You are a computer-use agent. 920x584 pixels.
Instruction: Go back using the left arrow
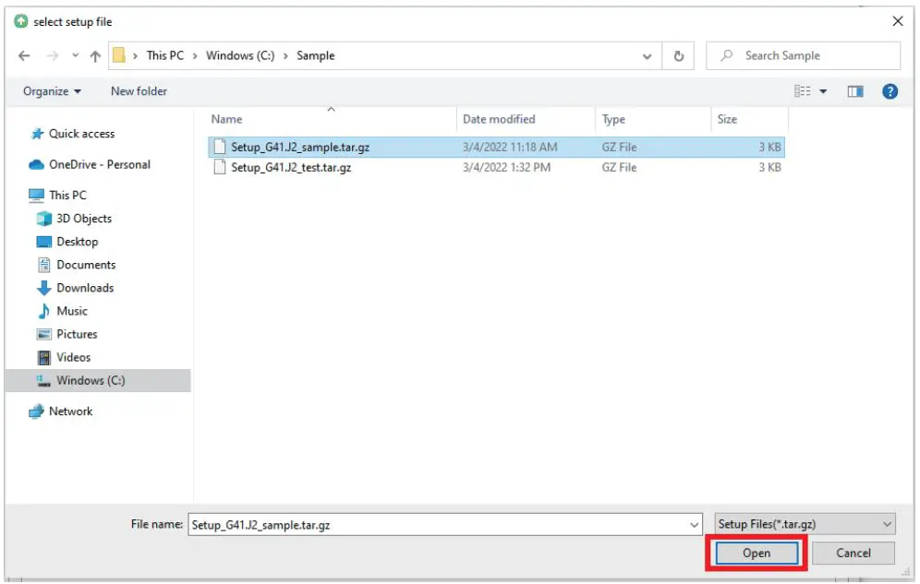[24, 55]
